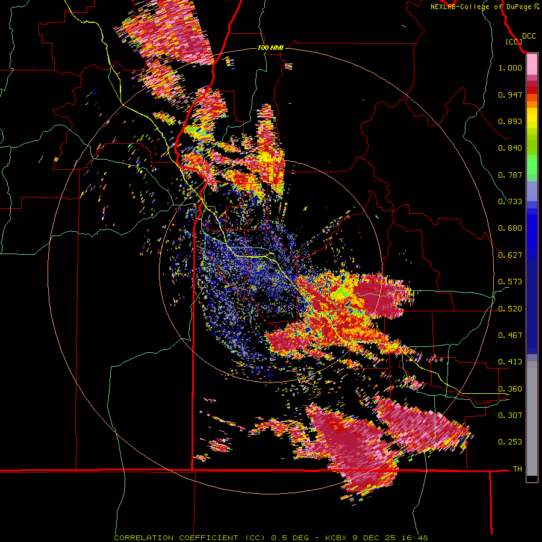Screen dimensions: 542x542
Task: Select the 0.733 scale value
Action: point(510,202)
